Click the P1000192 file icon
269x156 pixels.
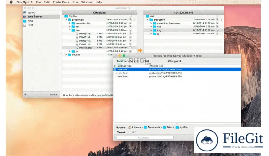coord(77,44)
